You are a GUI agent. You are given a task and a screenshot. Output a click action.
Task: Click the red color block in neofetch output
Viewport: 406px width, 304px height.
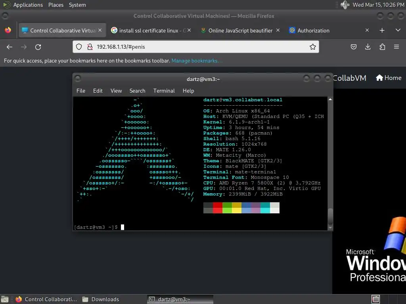[x=218, y=208]
